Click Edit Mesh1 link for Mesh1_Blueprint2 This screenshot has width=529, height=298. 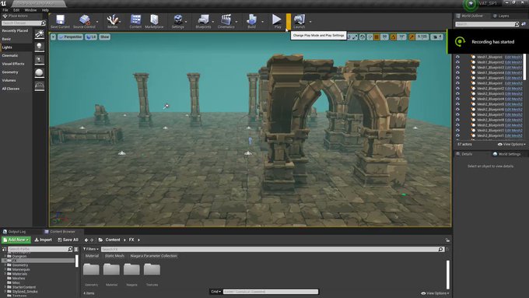[x=513, y=62]
